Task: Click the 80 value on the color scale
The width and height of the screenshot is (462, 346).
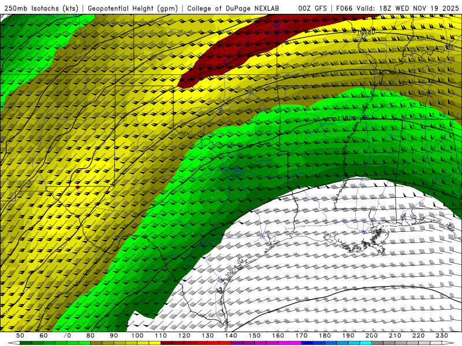Action: click(x=91, y=336)
